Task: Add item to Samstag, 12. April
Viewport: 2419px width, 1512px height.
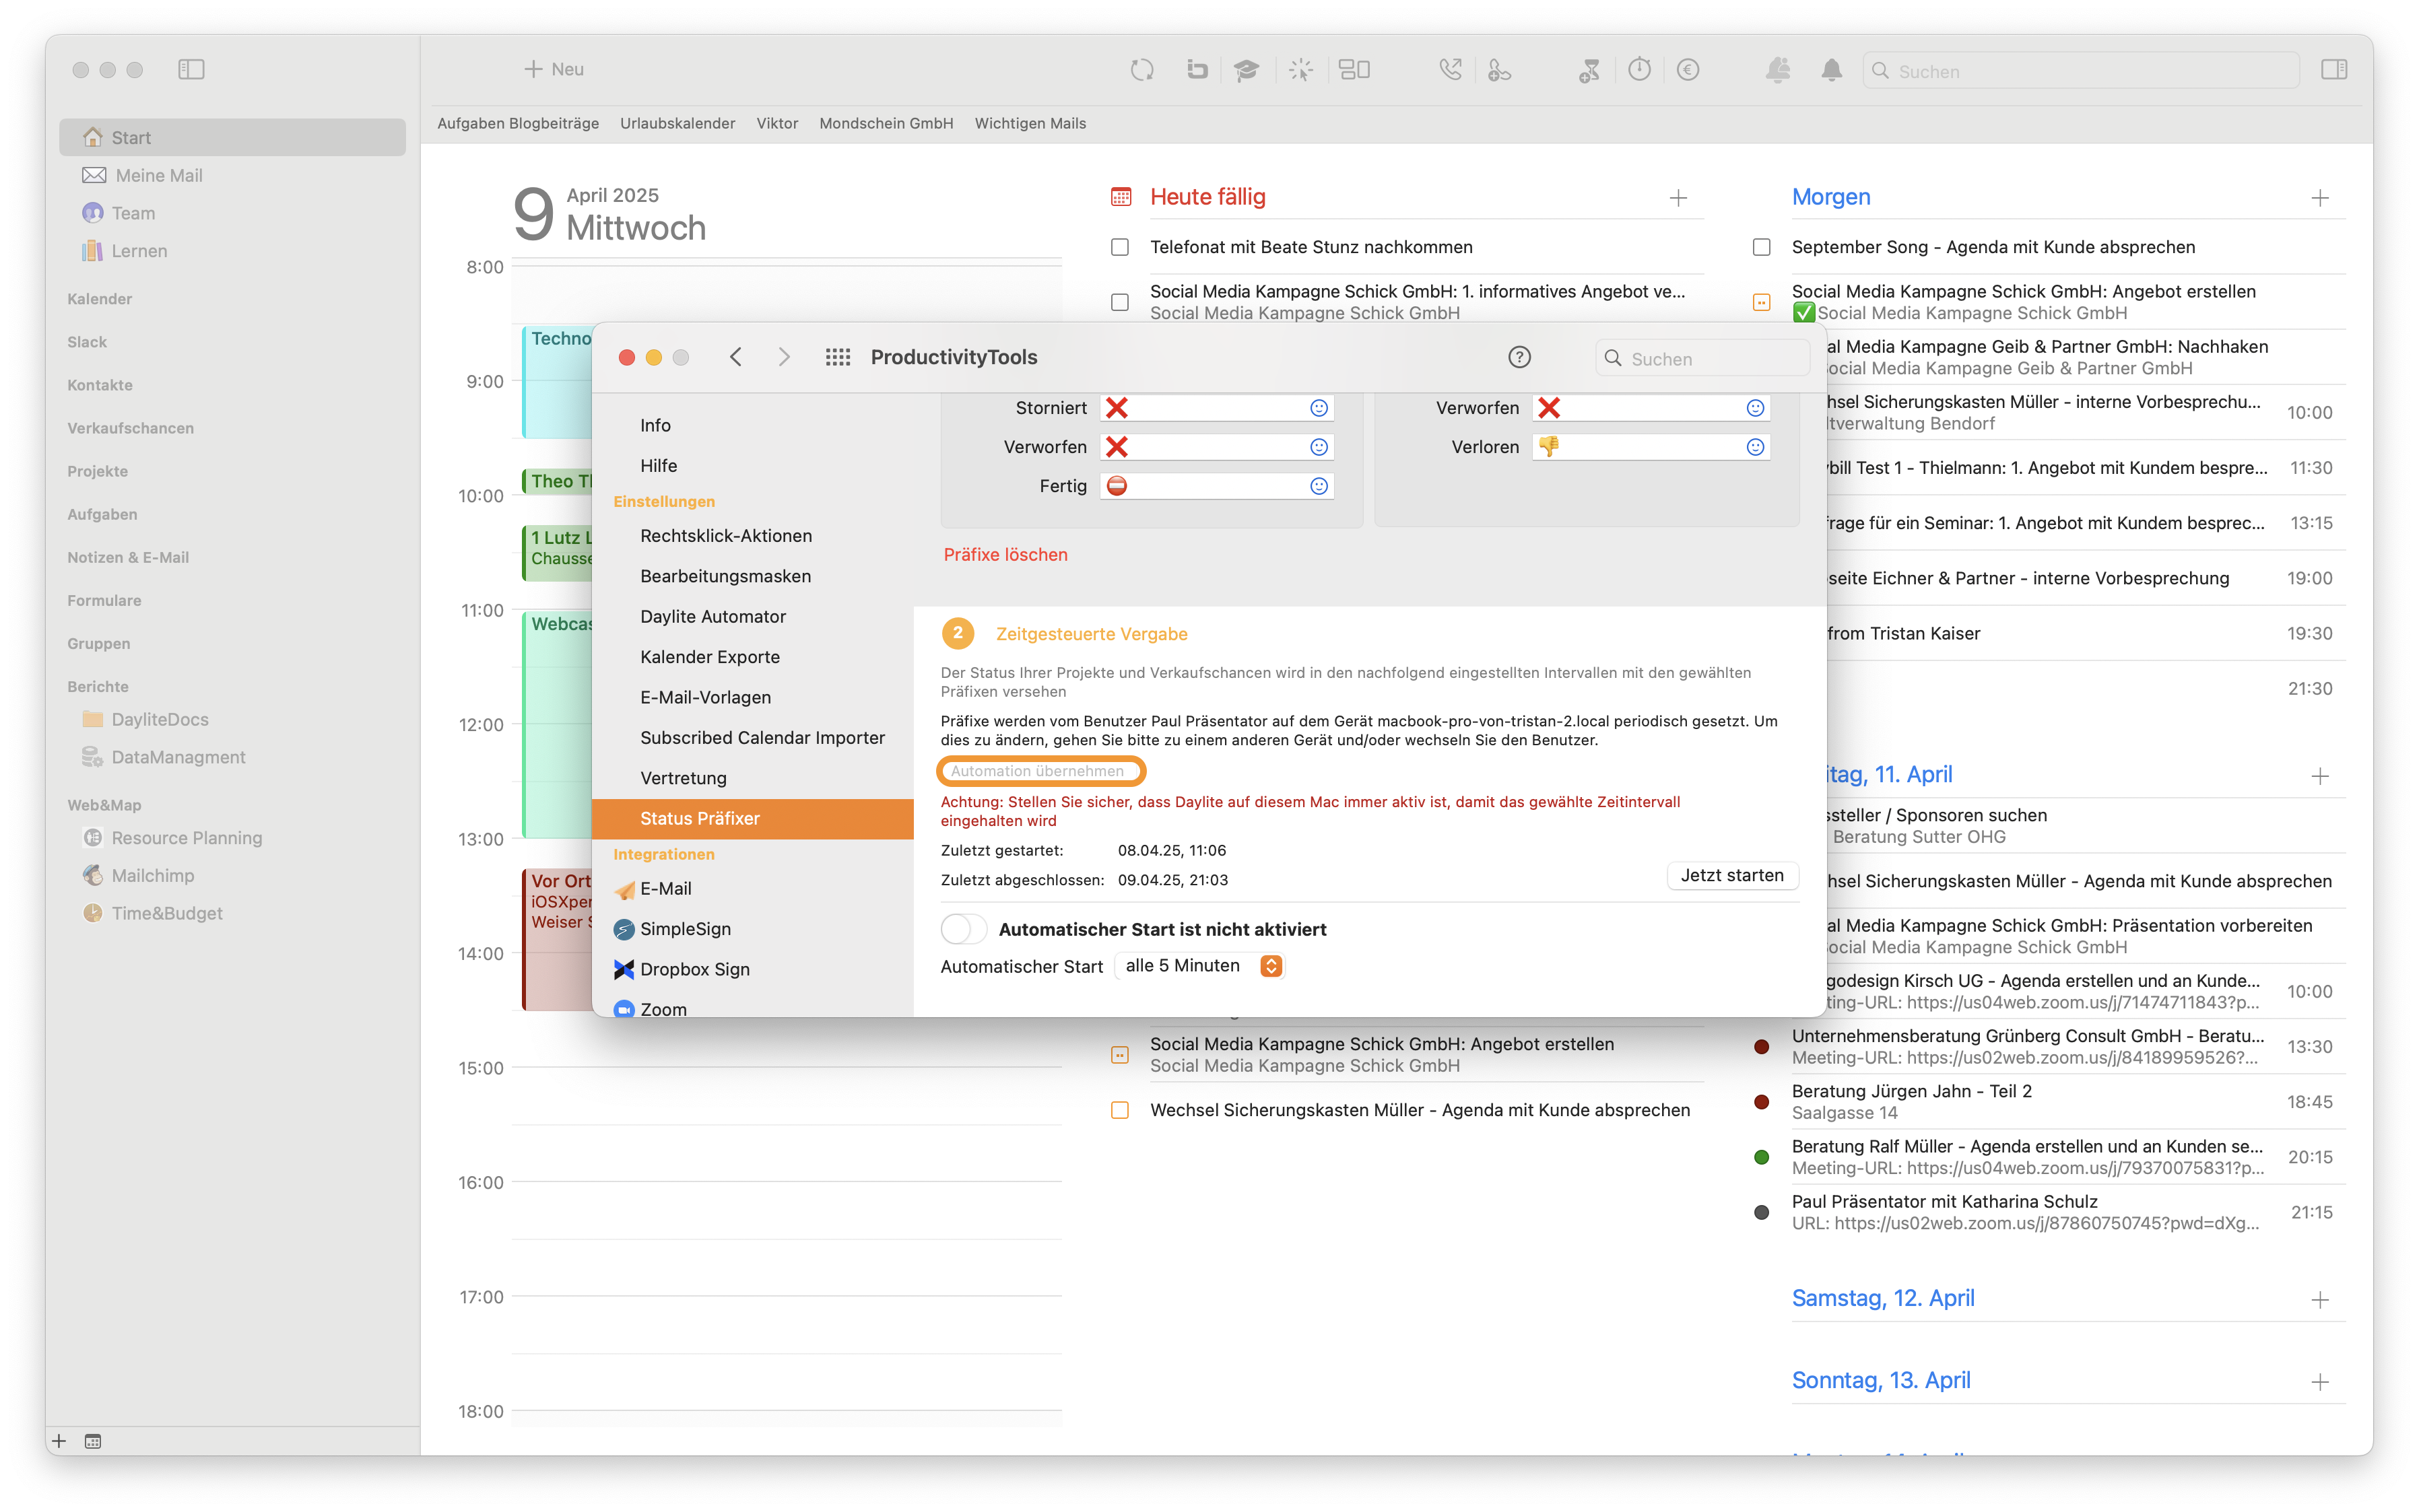Action: point(2320,1300)
